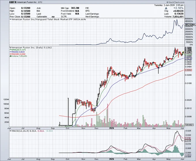
Task: Click the EMA(20) 0.1173 legend entry
Action: (x=18, y=50)
